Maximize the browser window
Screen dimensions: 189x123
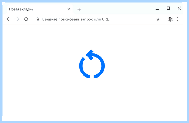pos(168,8)
